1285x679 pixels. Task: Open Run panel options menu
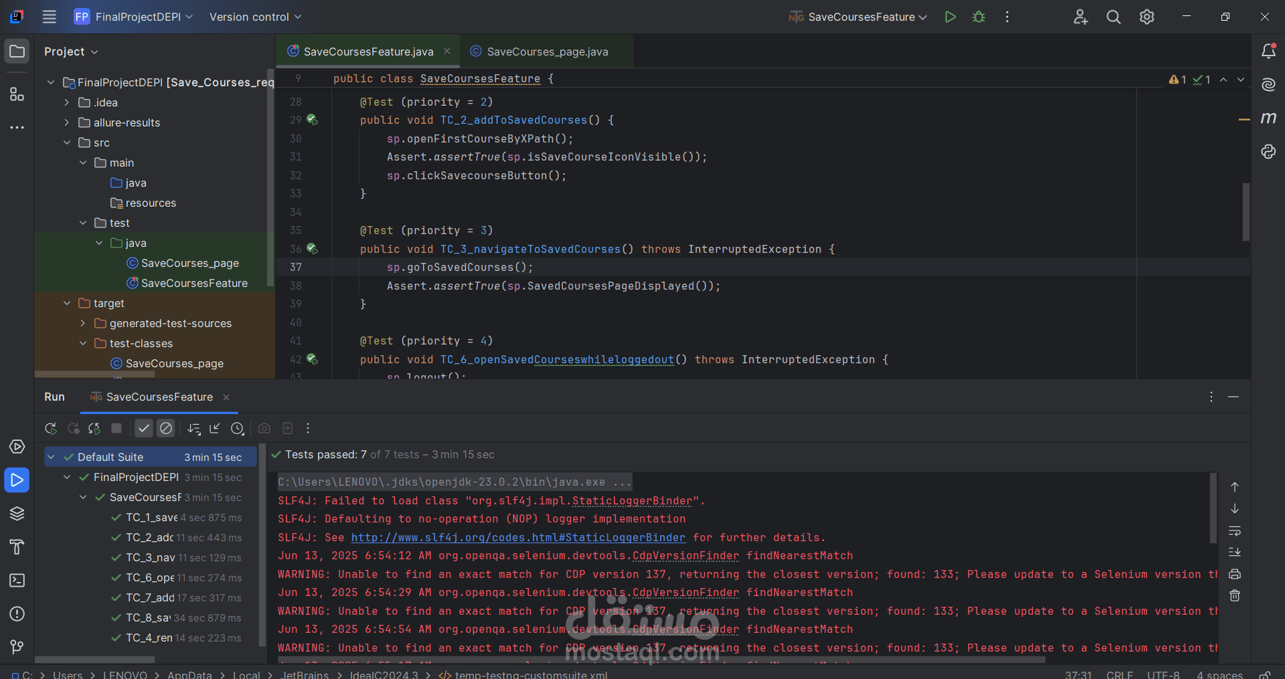click(x=1211, y=397)
